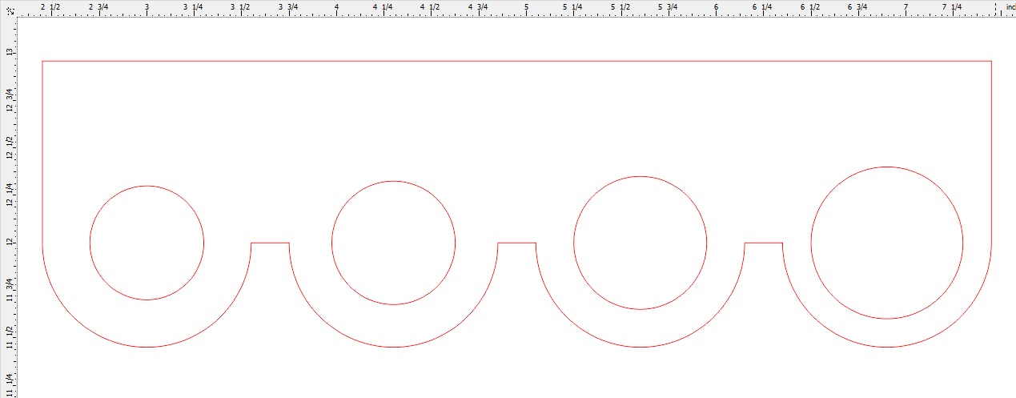Select the top edge of scalloped outline
1016x398 pixels.
(x=516, y=61)
